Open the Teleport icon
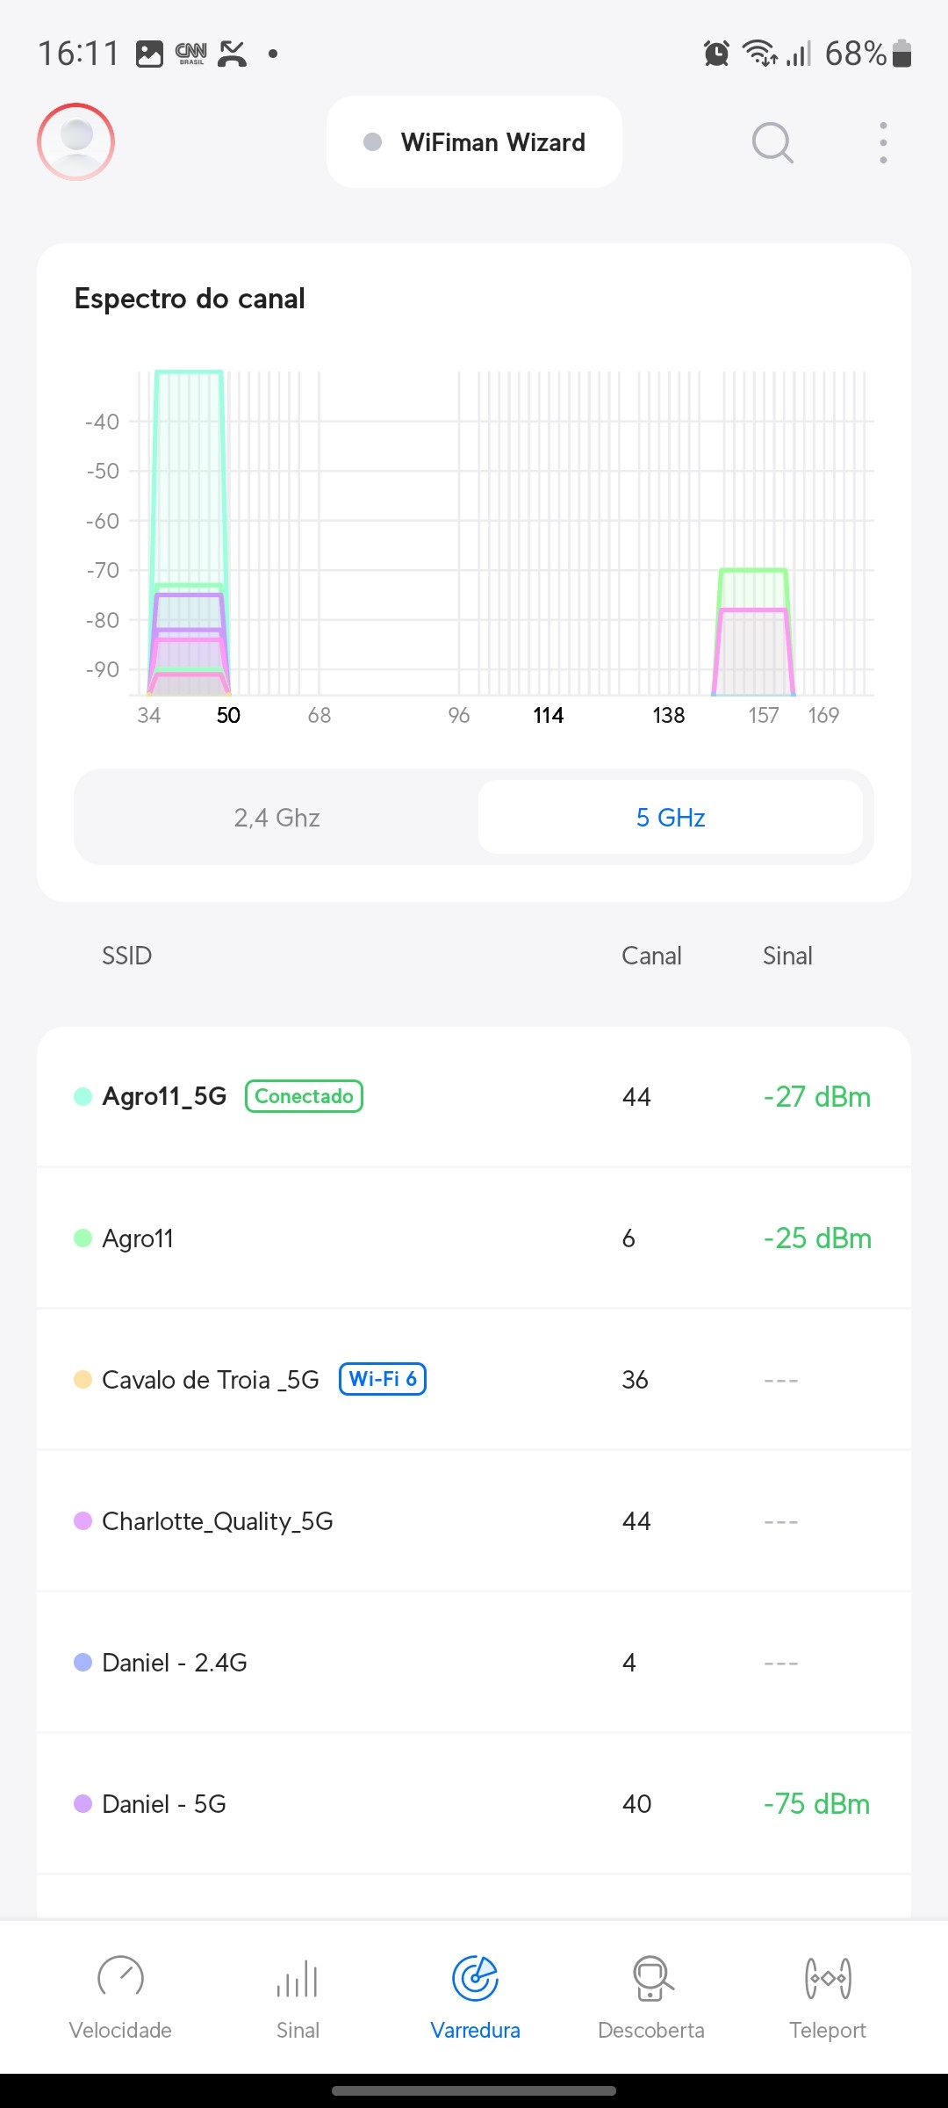 point(828,1978)
